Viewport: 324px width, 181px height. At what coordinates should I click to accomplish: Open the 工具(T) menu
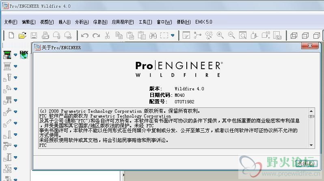click(145, 22)
